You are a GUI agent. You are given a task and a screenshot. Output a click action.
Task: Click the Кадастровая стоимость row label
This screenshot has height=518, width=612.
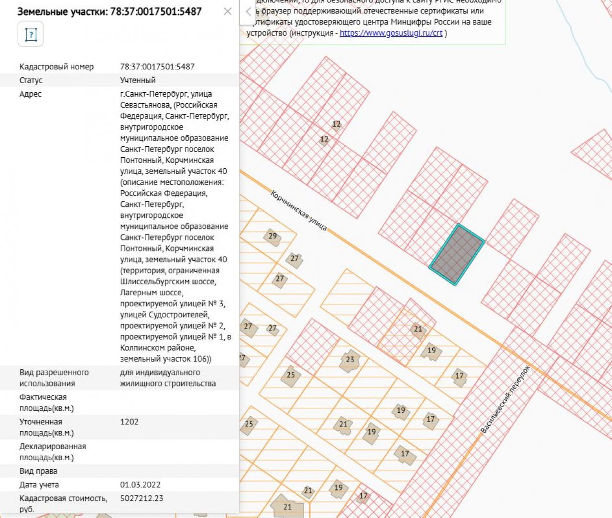pos(63,503)
